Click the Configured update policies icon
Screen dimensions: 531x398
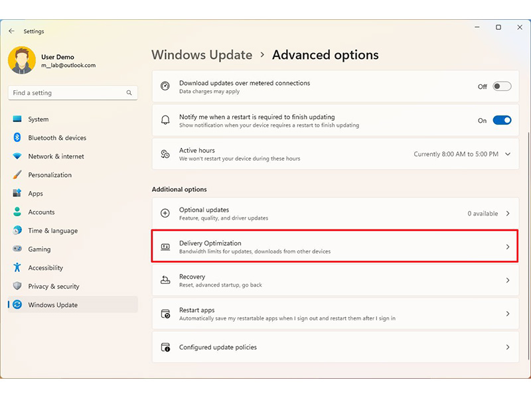pyautogui.click(x=165, y=347)
